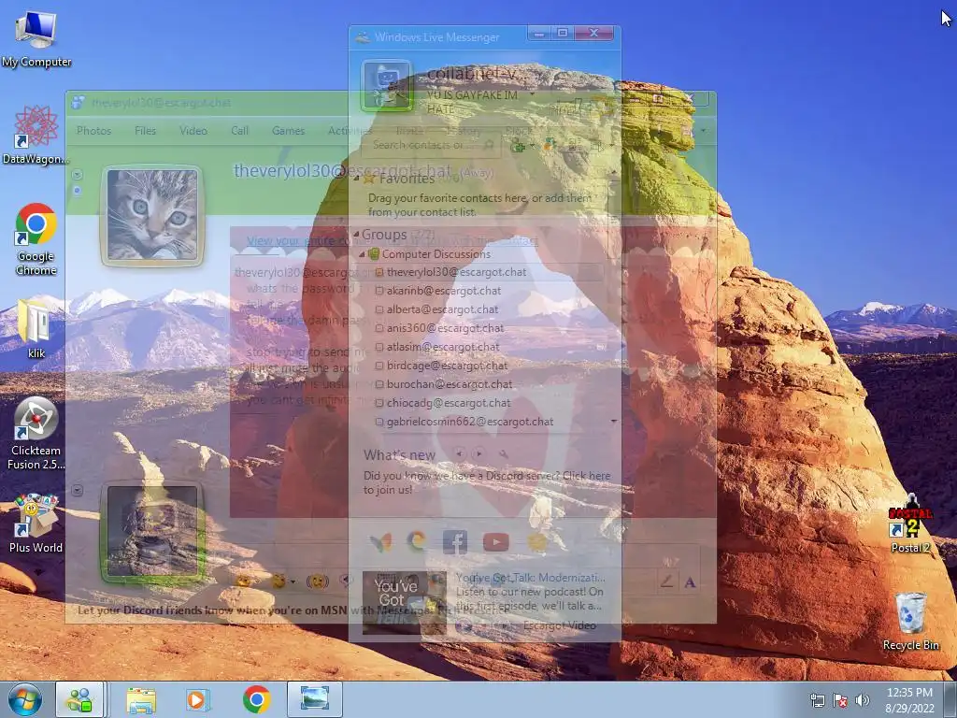
Task: Click the Windows Start orb
Action: tap(25, 699)
